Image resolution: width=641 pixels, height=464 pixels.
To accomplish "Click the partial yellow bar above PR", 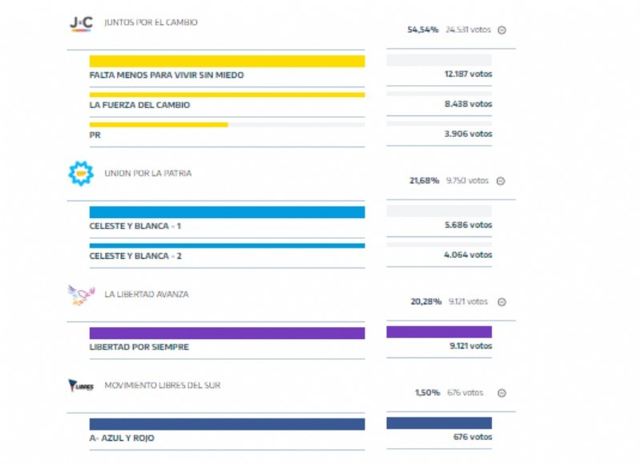I will coord(159,125).
